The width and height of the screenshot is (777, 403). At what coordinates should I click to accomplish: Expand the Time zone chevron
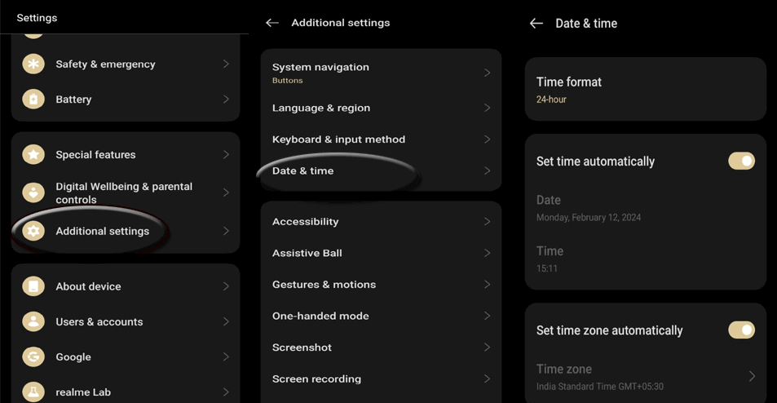[x=752, y=376]
